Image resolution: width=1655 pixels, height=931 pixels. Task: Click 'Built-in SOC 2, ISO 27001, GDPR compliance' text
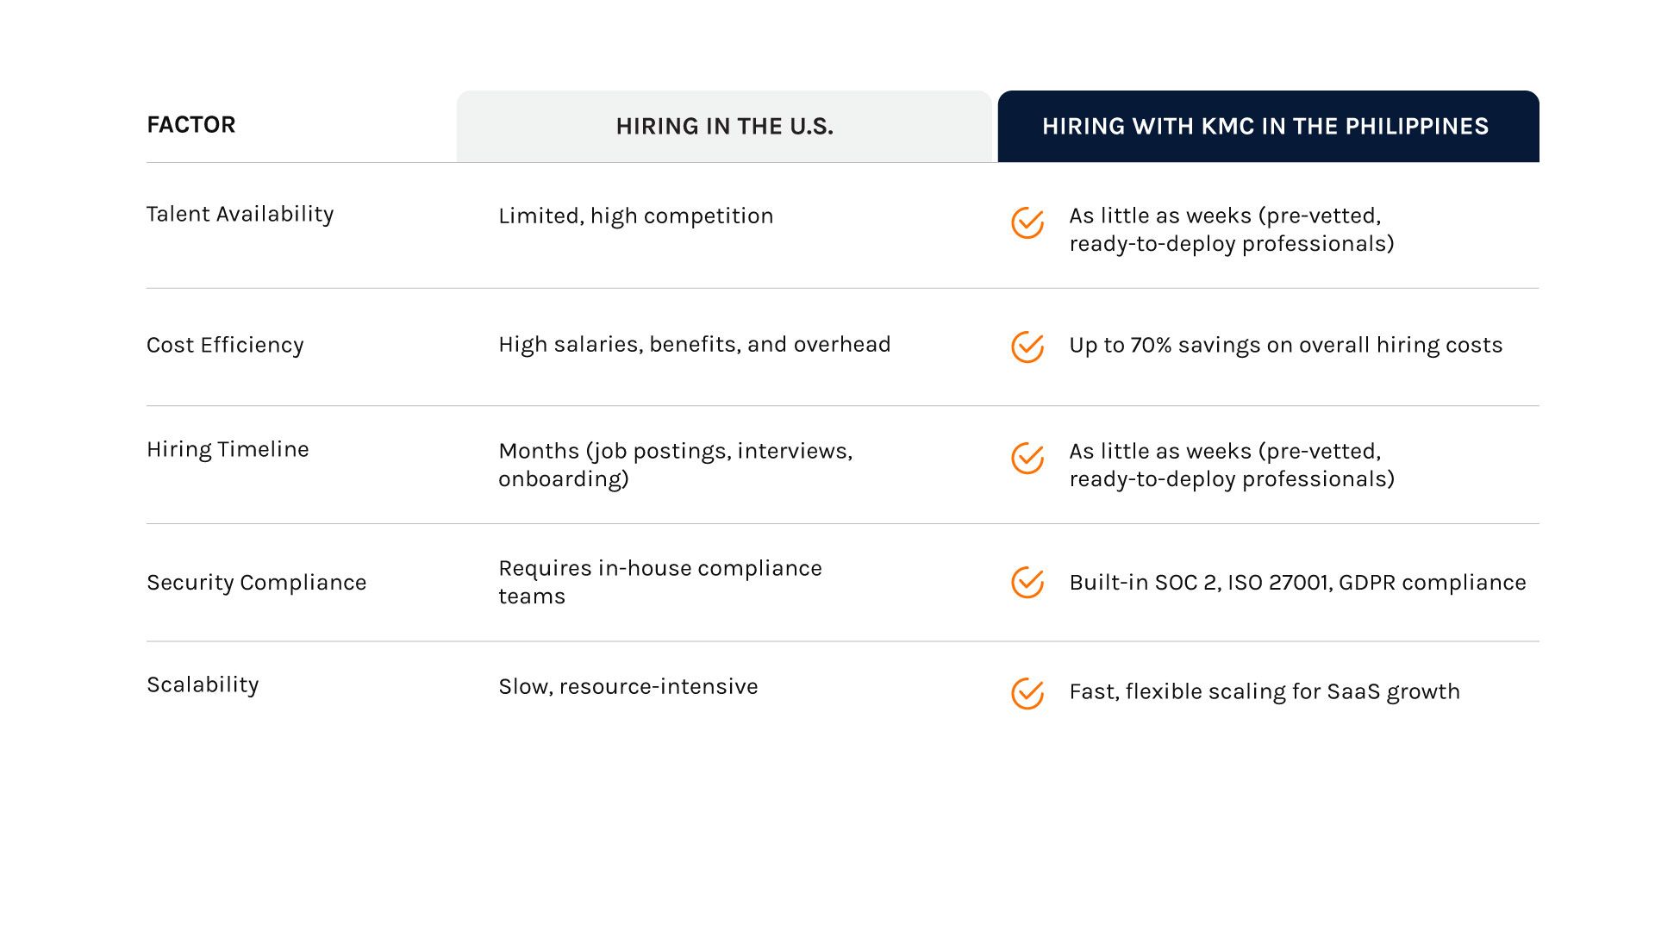[x=1297, y=583]
